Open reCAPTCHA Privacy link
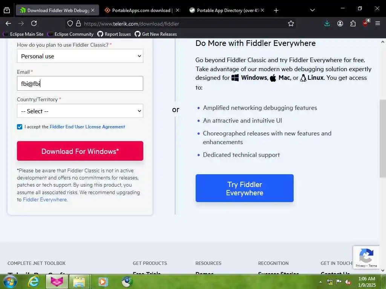 360,266
